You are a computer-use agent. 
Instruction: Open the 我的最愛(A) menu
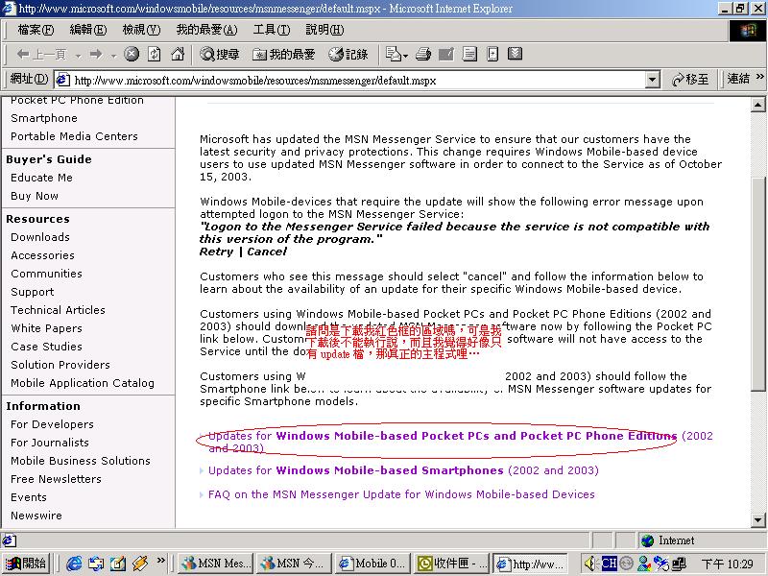point(206,30)
